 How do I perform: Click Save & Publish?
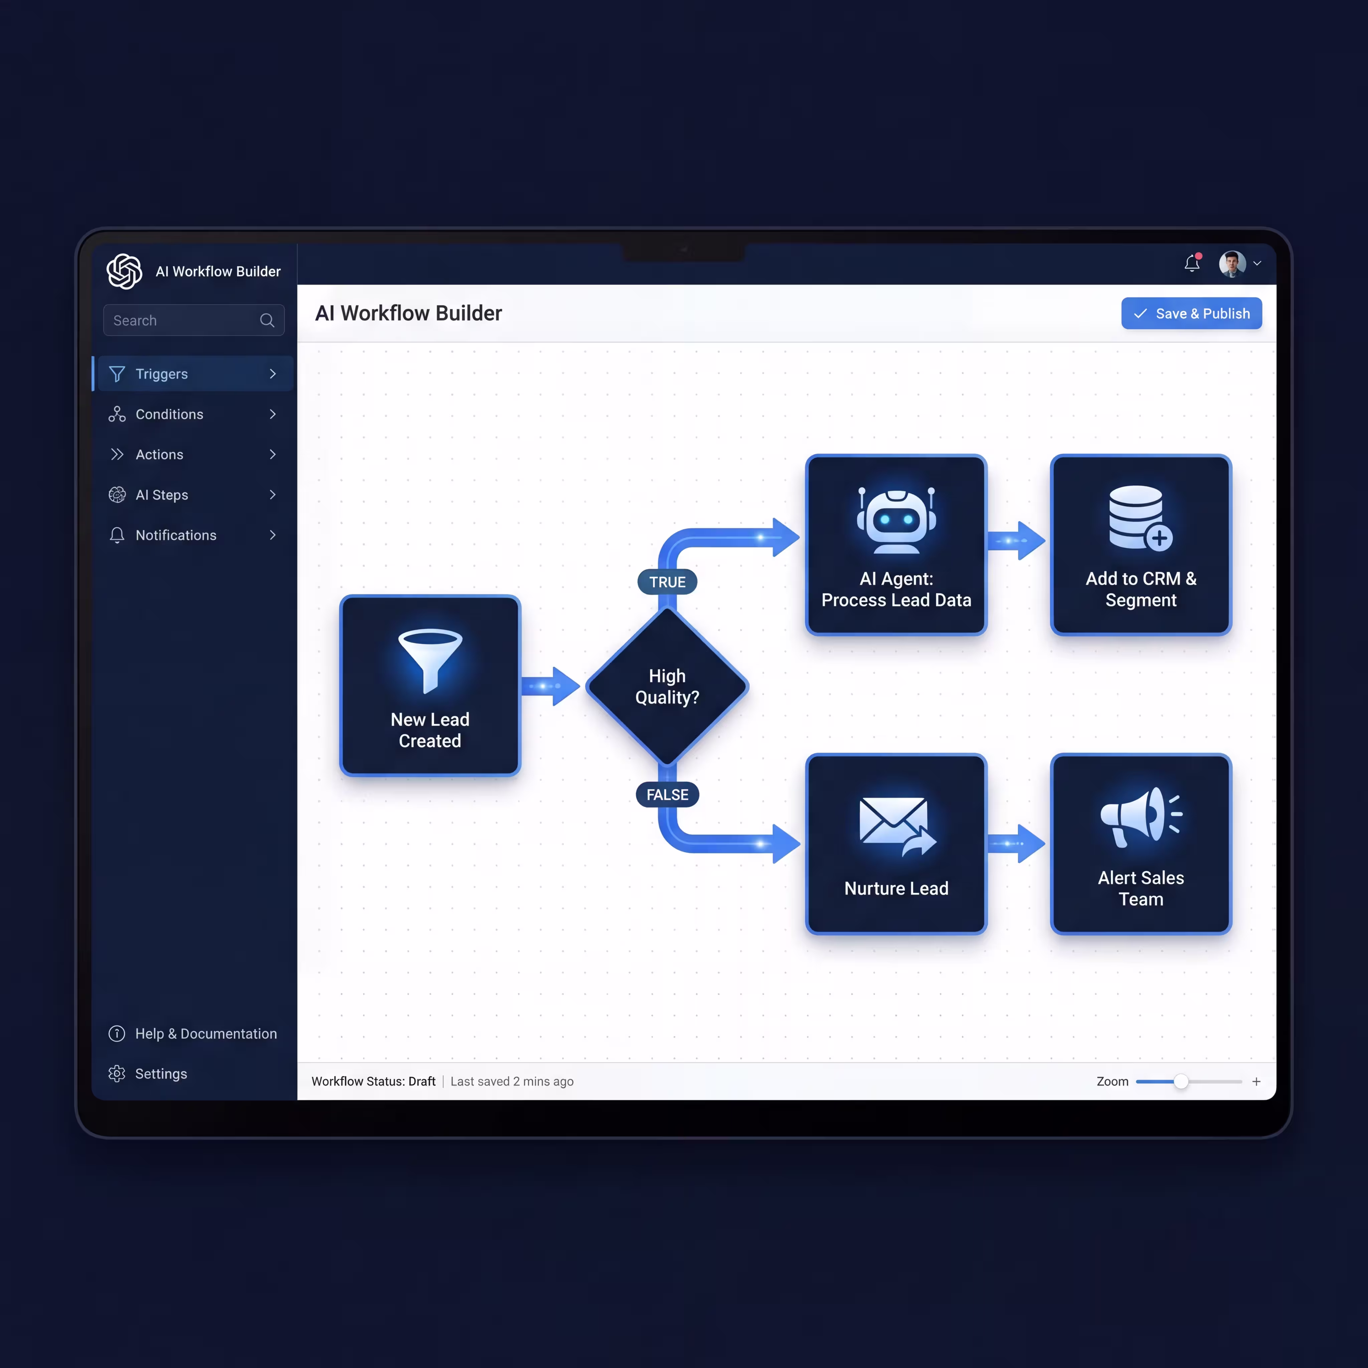[1192, 313]
